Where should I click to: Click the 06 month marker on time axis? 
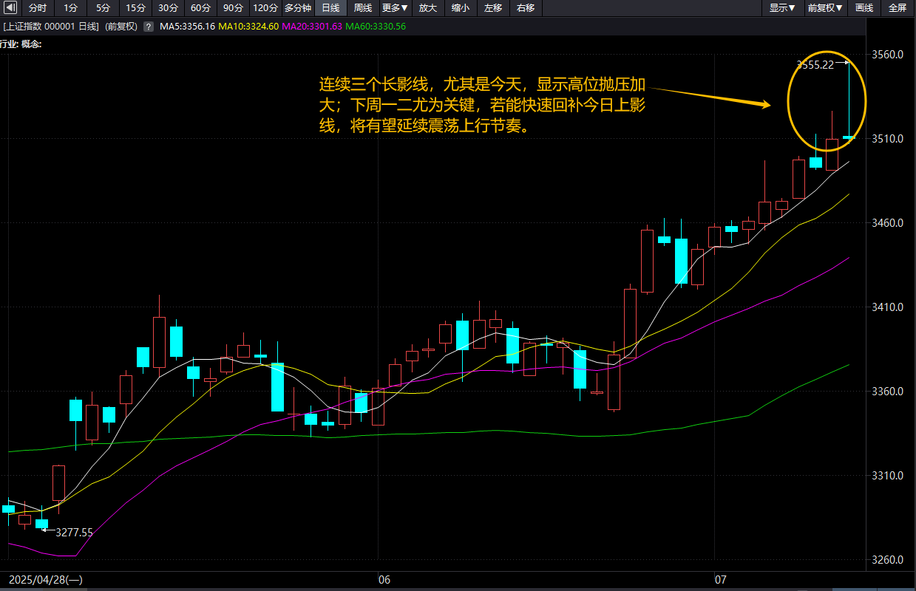[x=384, y=580]
